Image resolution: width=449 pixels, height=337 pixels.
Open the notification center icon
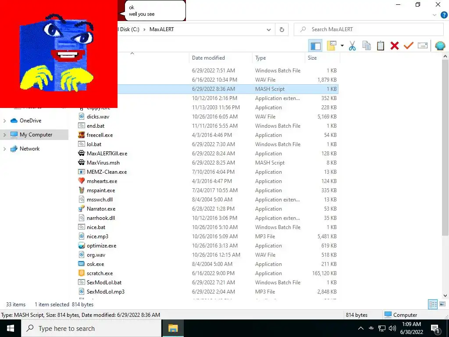435,329
